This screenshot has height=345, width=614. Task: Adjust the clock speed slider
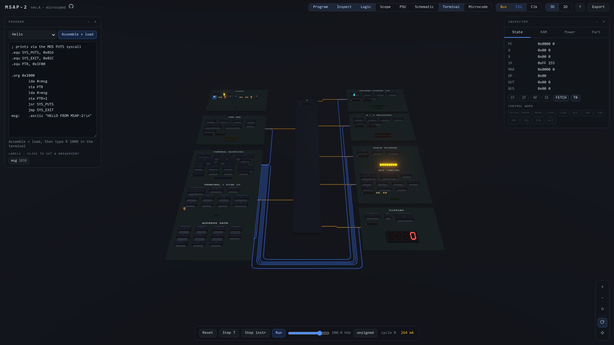coord(309,333)
